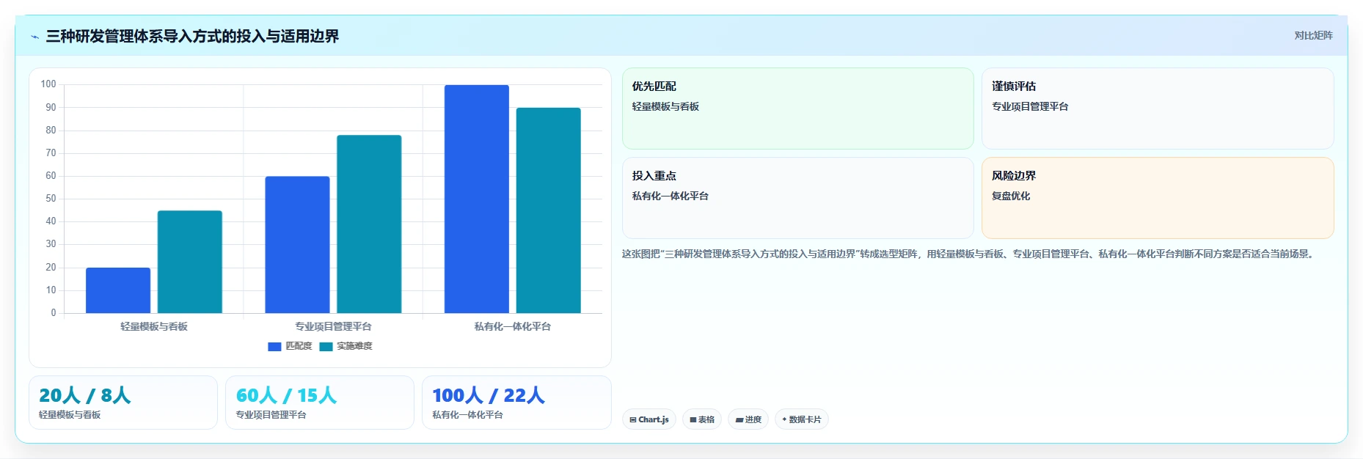The width and height of the screenshot is (1363, 459).
Task: Click the 私有化一体化平台 x-axis label
Action: (x=512, y=326)
